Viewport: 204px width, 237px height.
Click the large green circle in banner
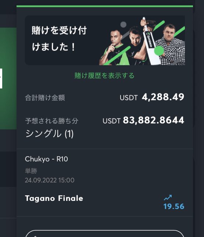coord(159,51)
